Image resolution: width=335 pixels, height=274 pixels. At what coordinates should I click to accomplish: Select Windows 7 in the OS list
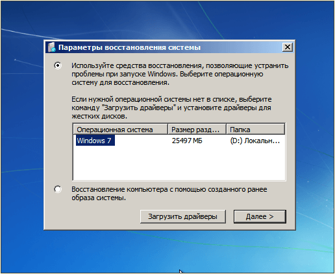coord(95,141)
